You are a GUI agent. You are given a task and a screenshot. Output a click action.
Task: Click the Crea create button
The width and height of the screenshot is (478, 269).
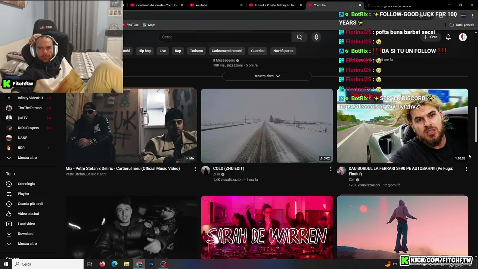[430, 37]
